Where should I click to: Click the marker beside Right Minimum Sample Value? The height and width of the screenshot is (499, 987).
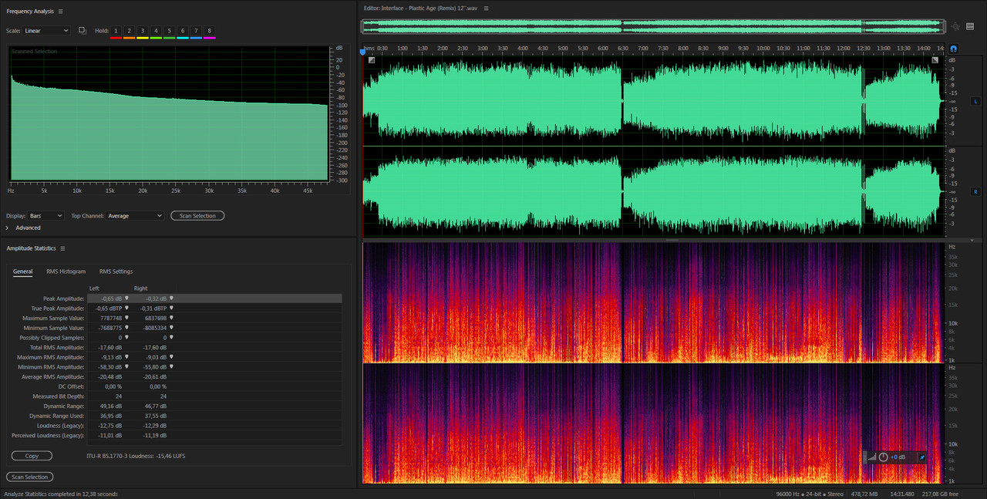tap(172, 328)
